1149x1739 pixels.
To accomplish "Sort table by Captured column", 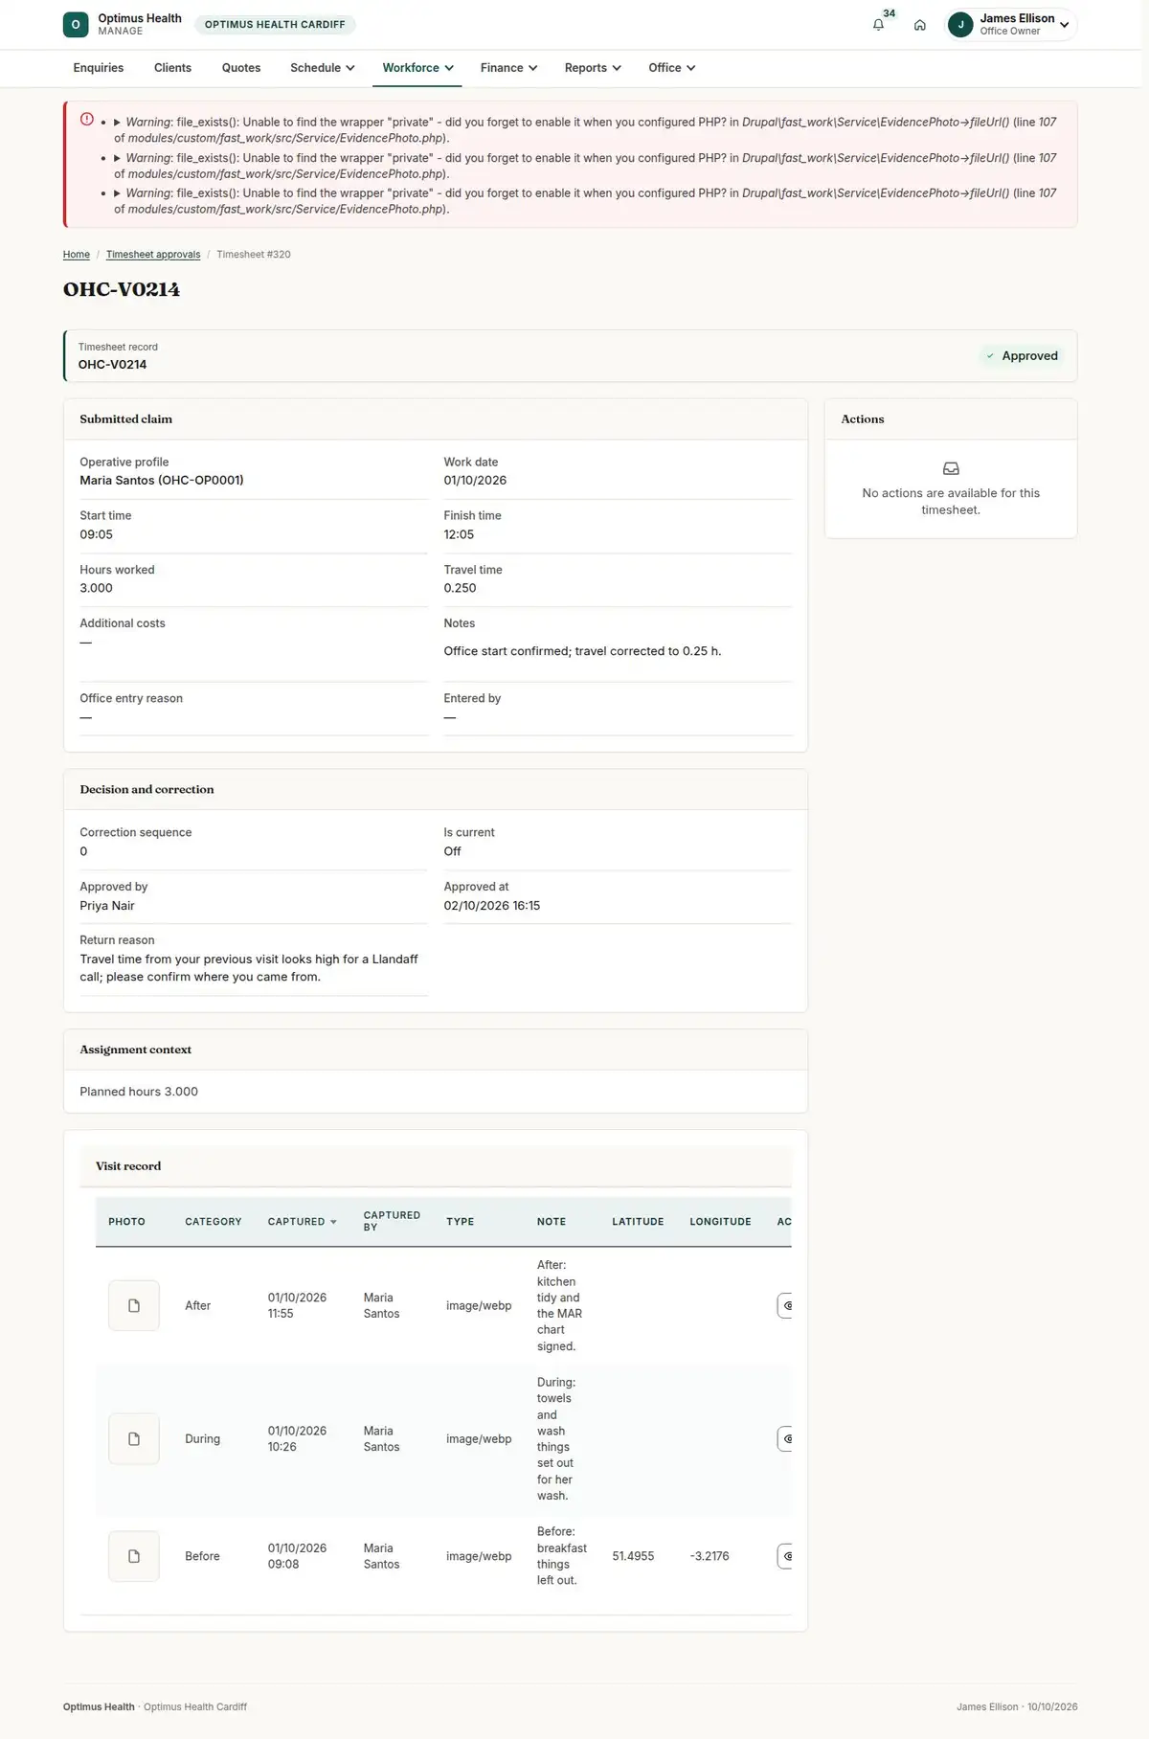I will pyautogui.click(x=302, y=1222).
